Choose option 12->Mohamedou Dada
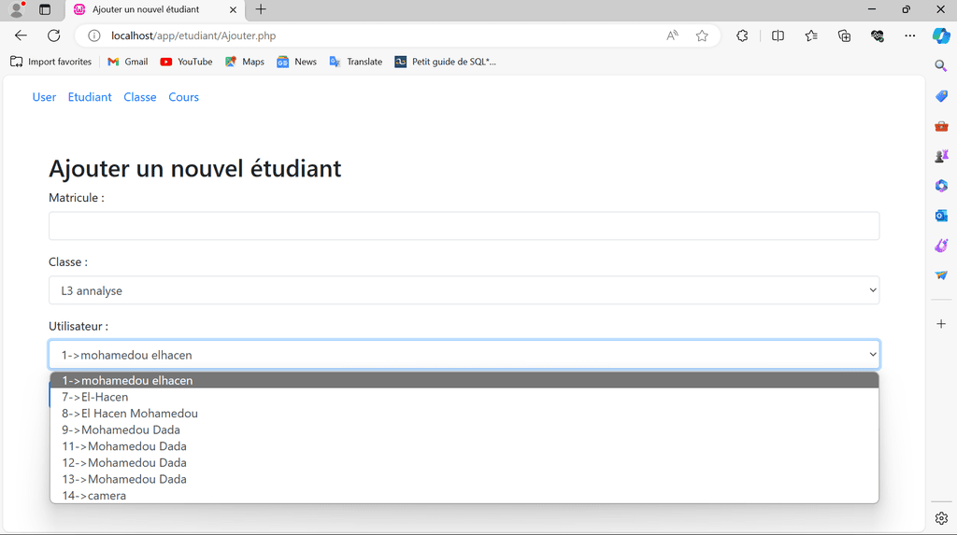 [x=464, y=462]
